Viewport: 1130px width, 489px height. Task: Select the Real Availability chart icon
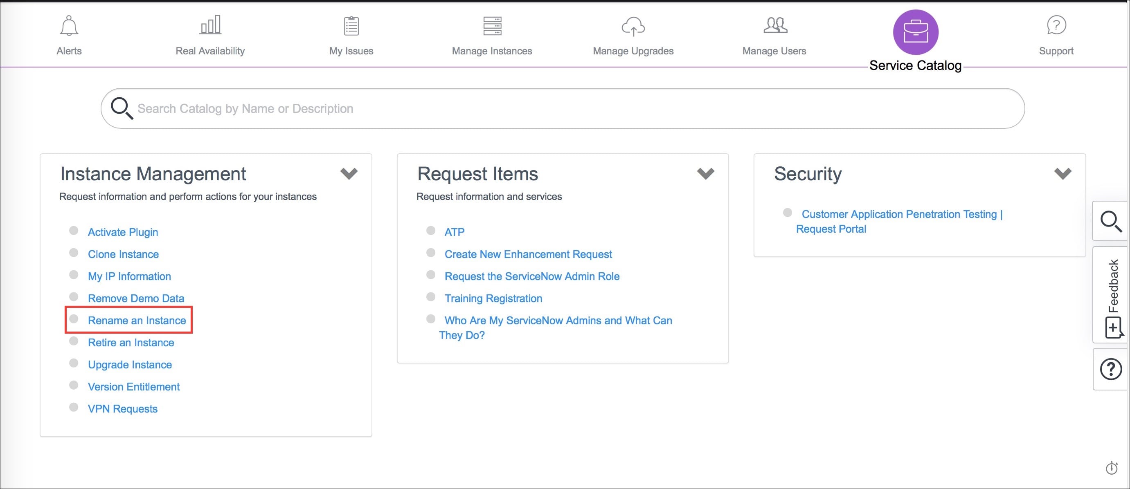pyautogui.click(x=211, y=26)
